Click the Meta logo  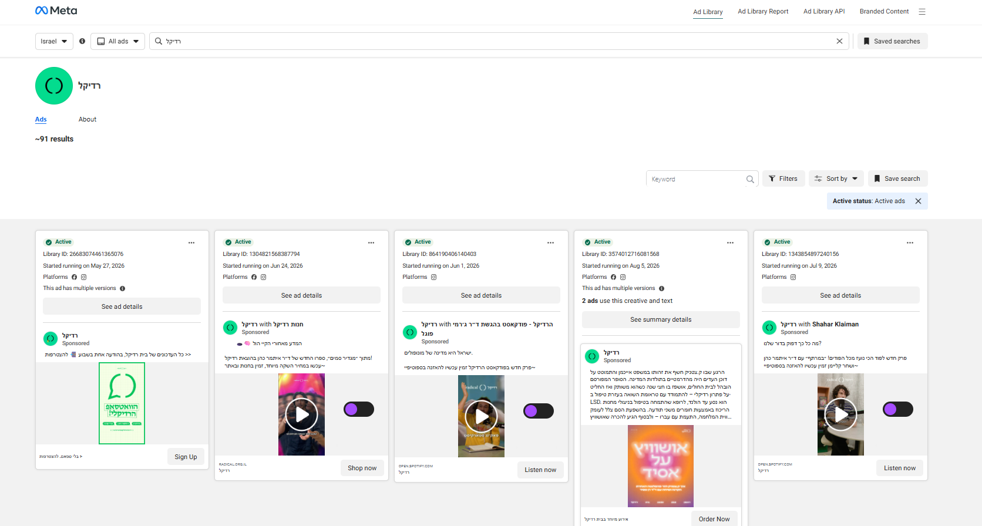click(56, 11)
